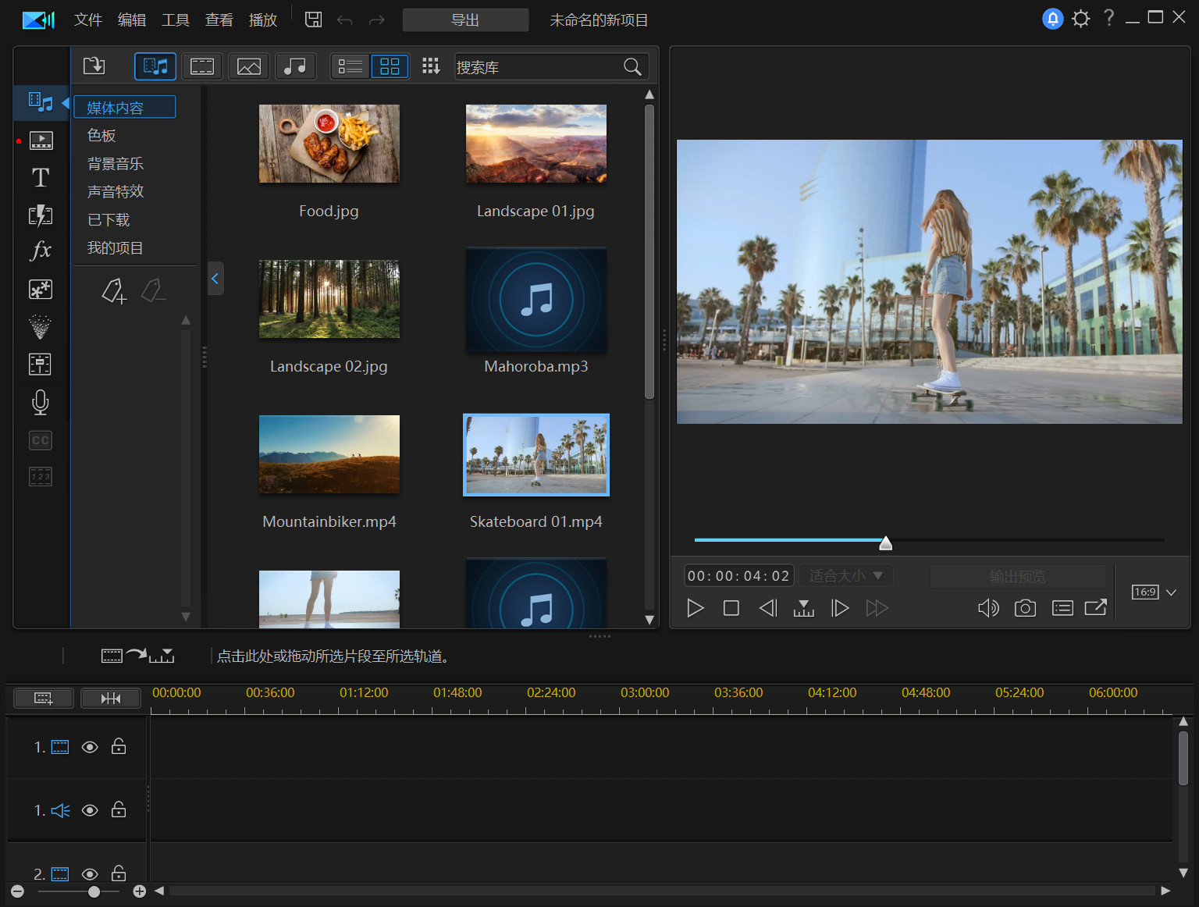Open the notifications bell icon
Viewport: 1199px width, 907px height.
(x=1052, y=19)
